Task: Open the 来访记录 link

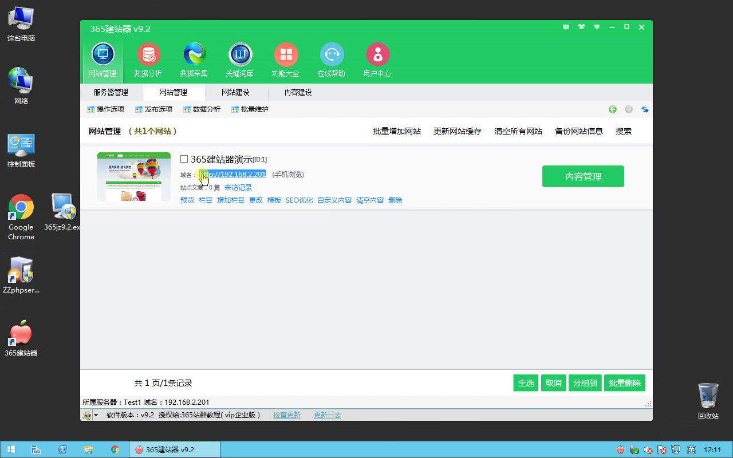Action: click(238, 187)
